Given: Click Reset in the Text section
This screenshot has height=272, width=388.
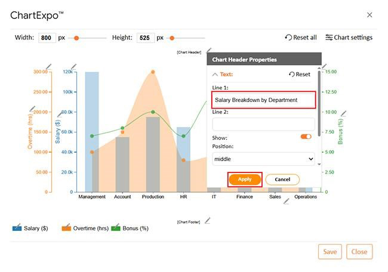Looking at the screenshot, I should [300, 75].
